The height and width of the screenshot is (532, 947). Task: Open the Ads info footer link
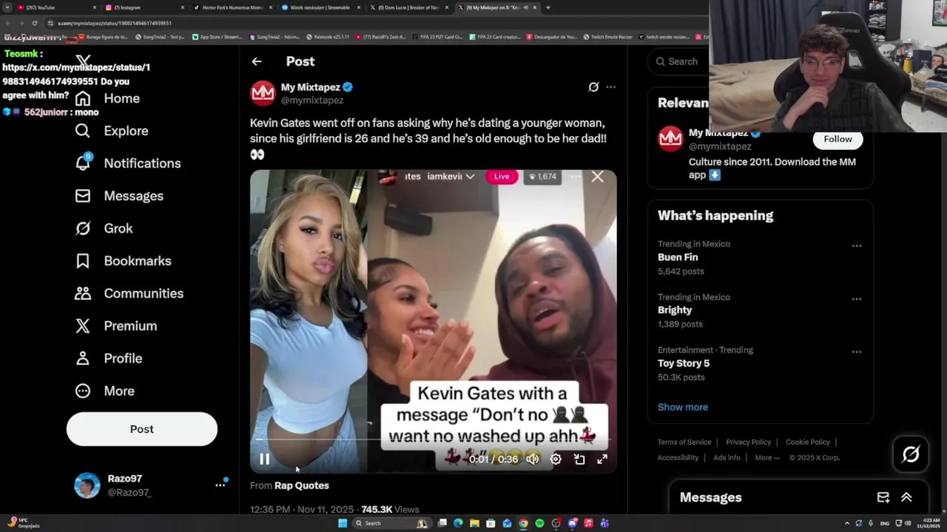[727, 457]
